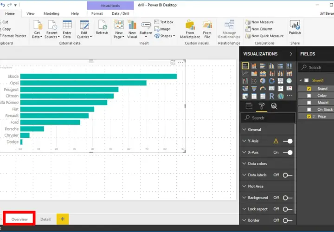334x232 pixels.
Task: Select the Gauge visualization
Action: click(263, 89)
